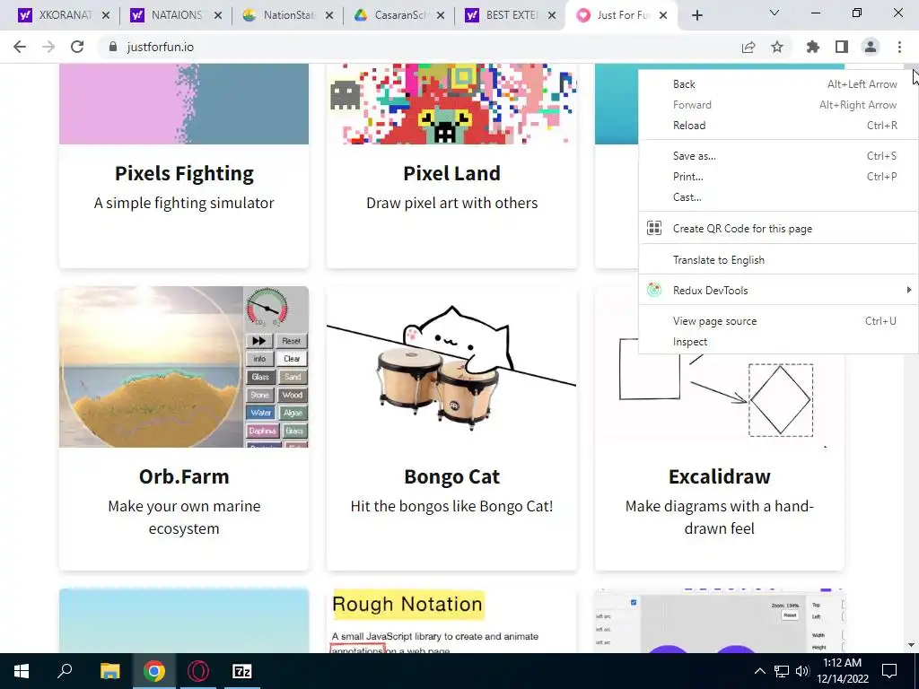This screenshot has width=919, height=689.
Task: Click the Orb.Farm ecosystem thumbnail
Action: (x=184, y=367)
